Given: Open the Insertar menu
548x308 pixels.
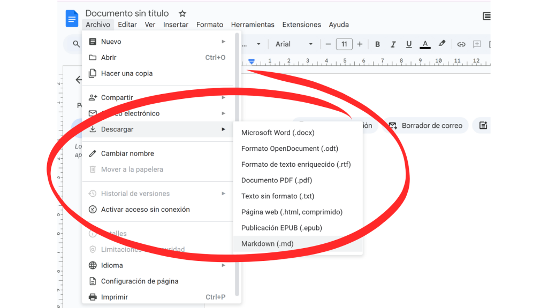Looking at the screenshot, I should (x=176, y=25).
